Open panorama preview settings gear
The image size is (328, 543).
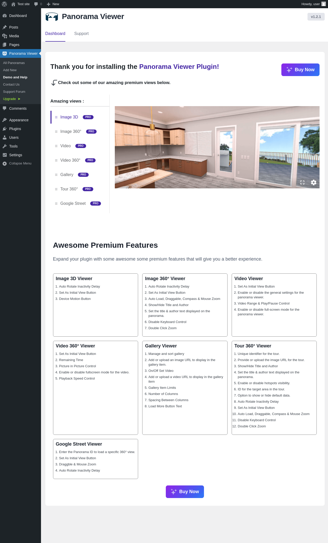[314, 182]
